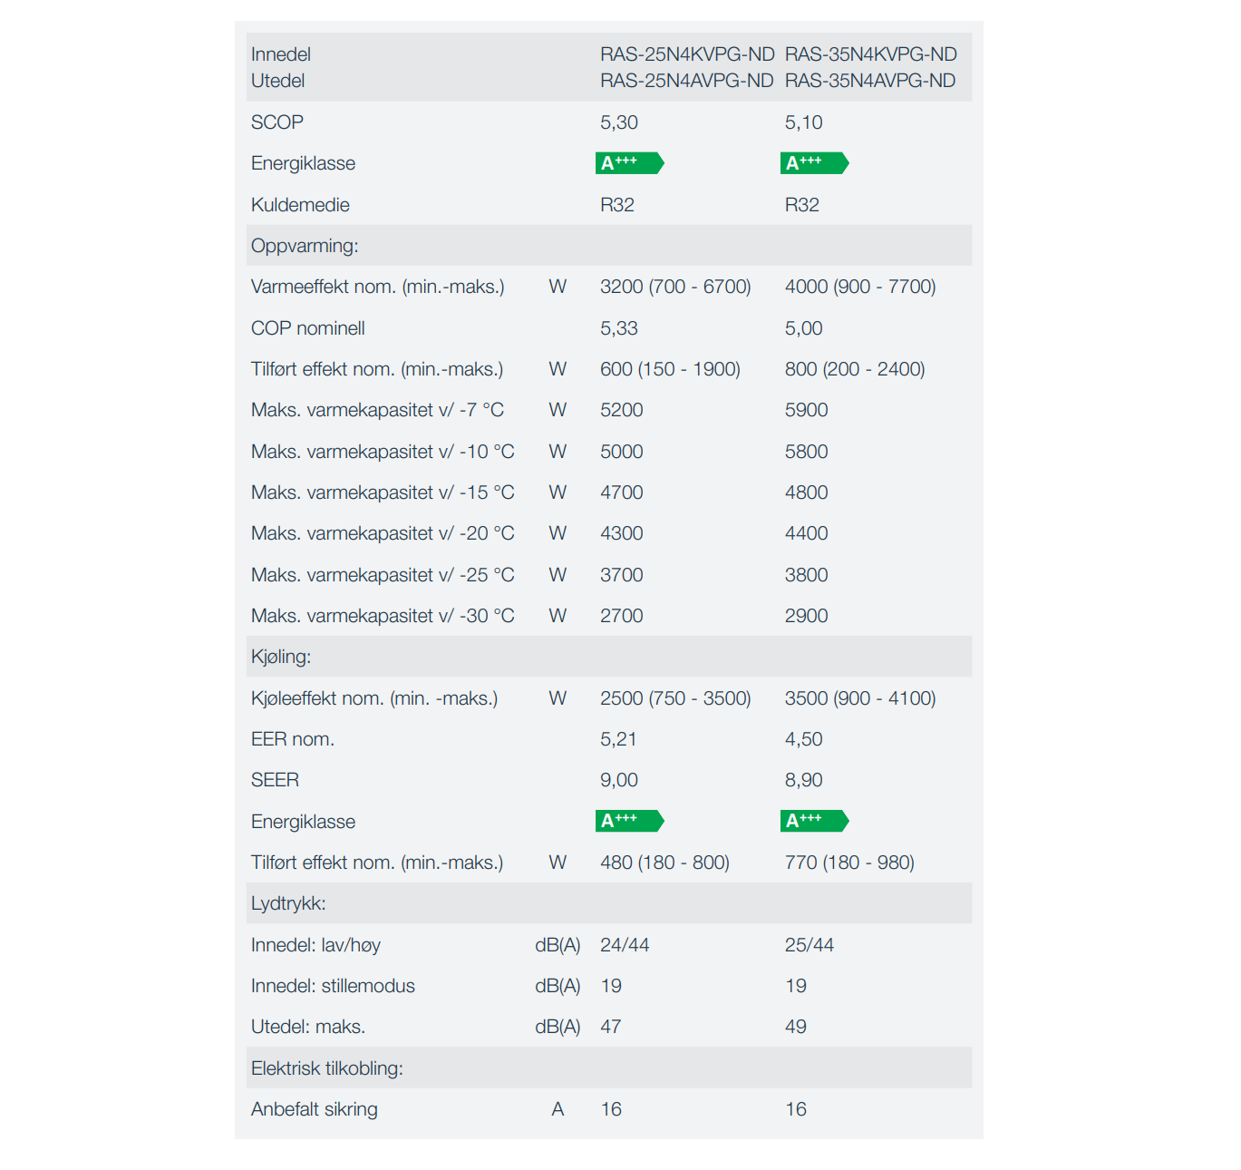Click the SEER value 8,90

804,780
